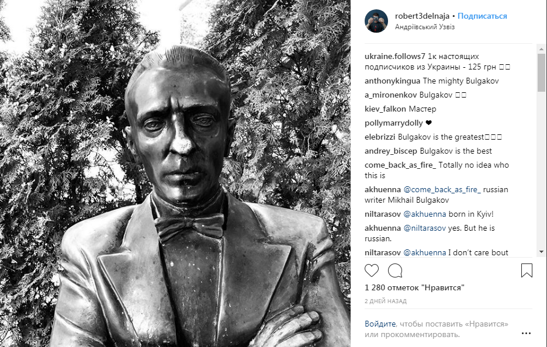Open robert3delnaja profile avatar
Screen dimensions: 547x347
376,21
